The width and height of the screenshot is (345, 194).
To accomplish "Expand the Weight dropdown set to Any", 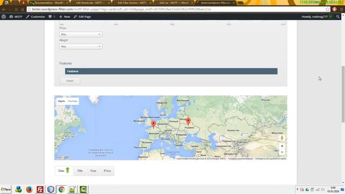I will [80, 46].
